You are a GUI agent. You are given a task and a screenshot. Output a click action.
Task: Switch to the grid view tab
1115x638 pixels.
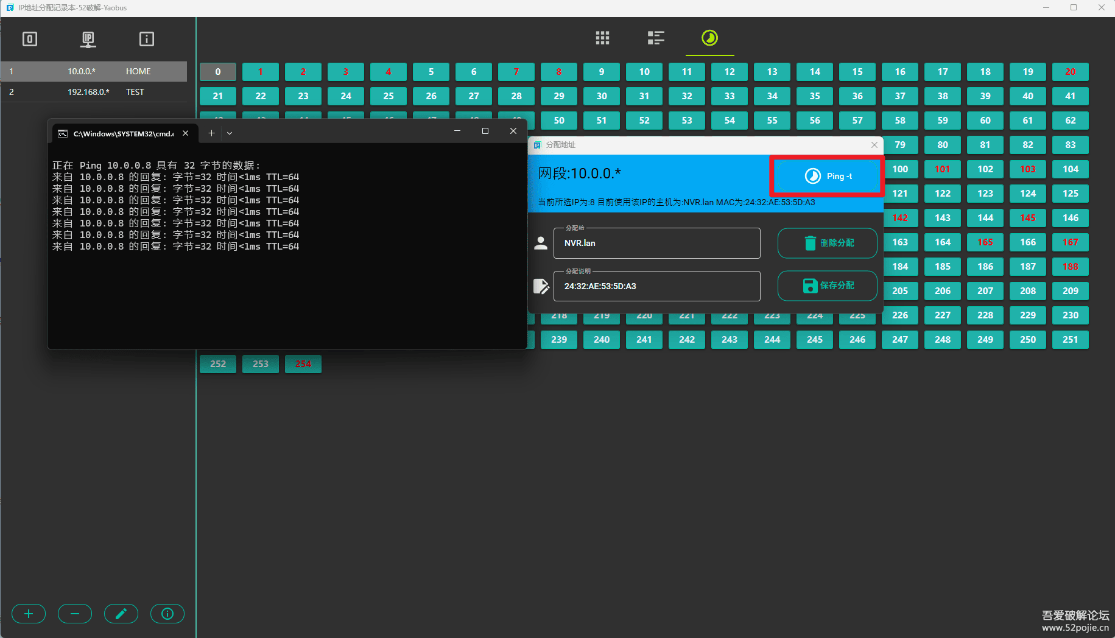tap(602, 38)
